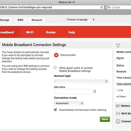Click the Battery icon in sidebar

coord(118,106)
